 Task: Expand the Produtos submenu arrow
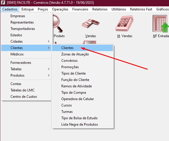[48, 75]
